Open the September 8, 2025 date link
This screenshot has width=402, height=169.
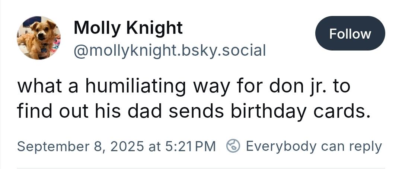80,146
